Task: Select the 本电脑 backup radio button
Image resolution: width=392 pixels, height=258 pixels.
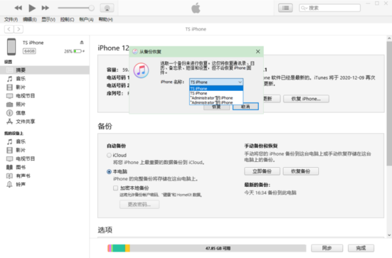Action: pos(109,172)
